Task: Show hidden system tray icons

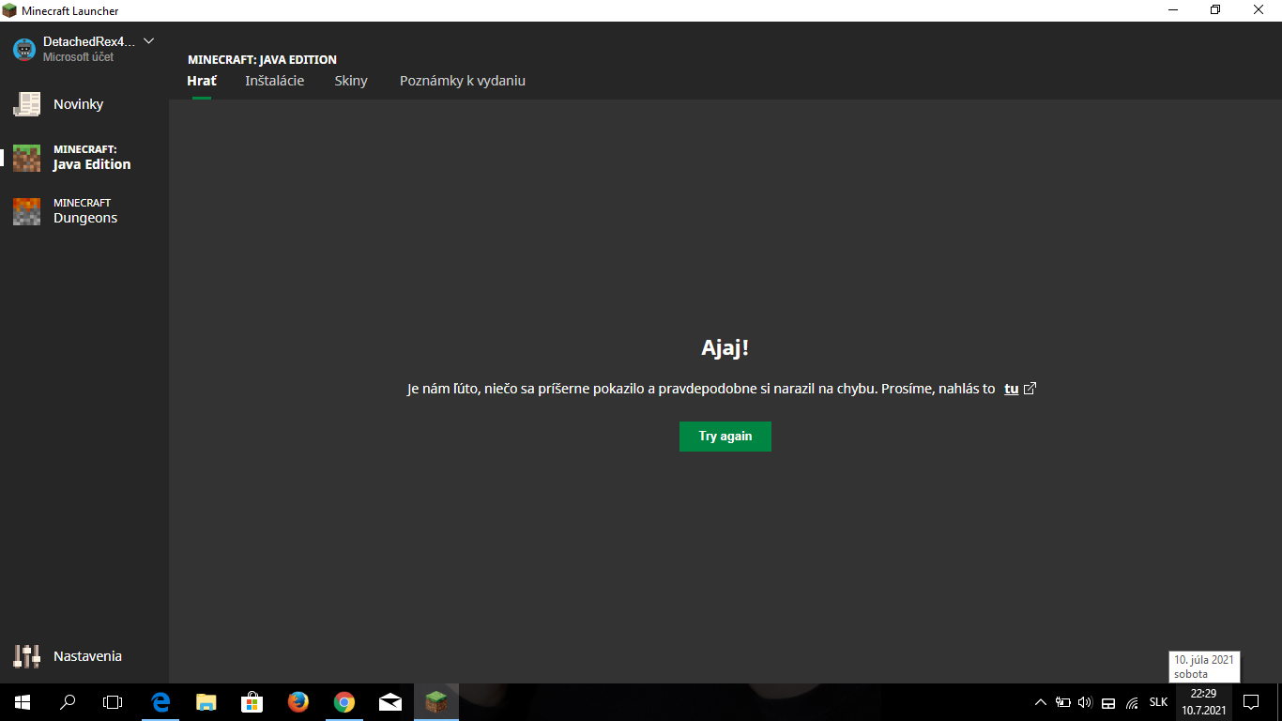Action: (1040, 702)
